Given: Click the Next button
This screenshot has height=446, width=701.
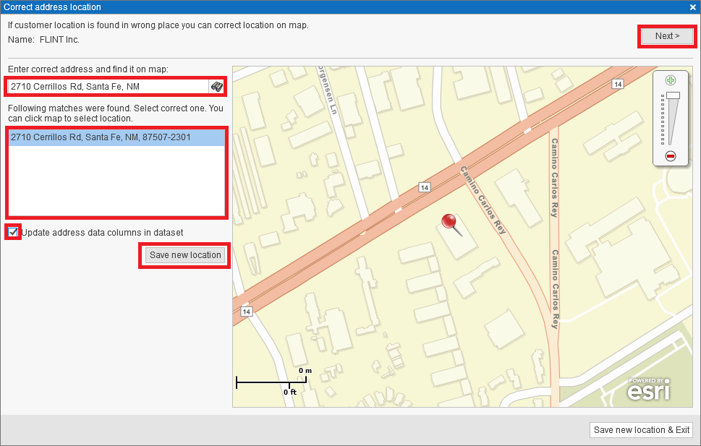Looking at the screenshot, I should pyautogui.click(x=667, y=36).
